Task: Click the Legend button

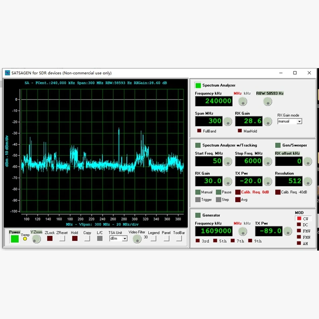Action: point(154,238)
